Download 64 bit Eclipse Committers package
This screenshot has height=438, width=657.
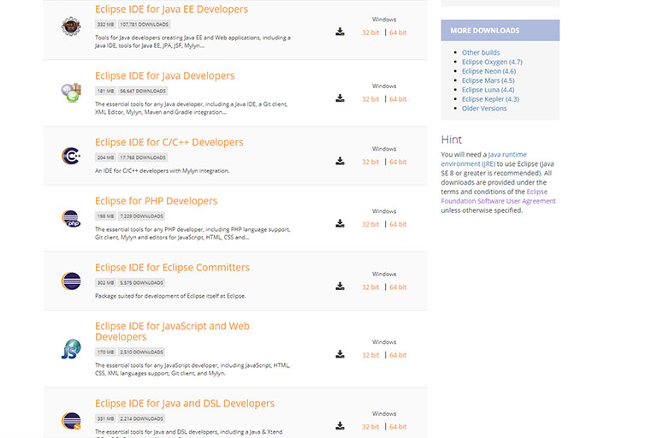tap(398, 287)
